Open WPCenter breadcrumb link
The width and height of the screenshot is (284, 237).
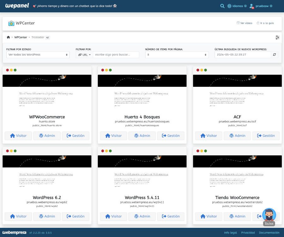click(x=21, y=37)
